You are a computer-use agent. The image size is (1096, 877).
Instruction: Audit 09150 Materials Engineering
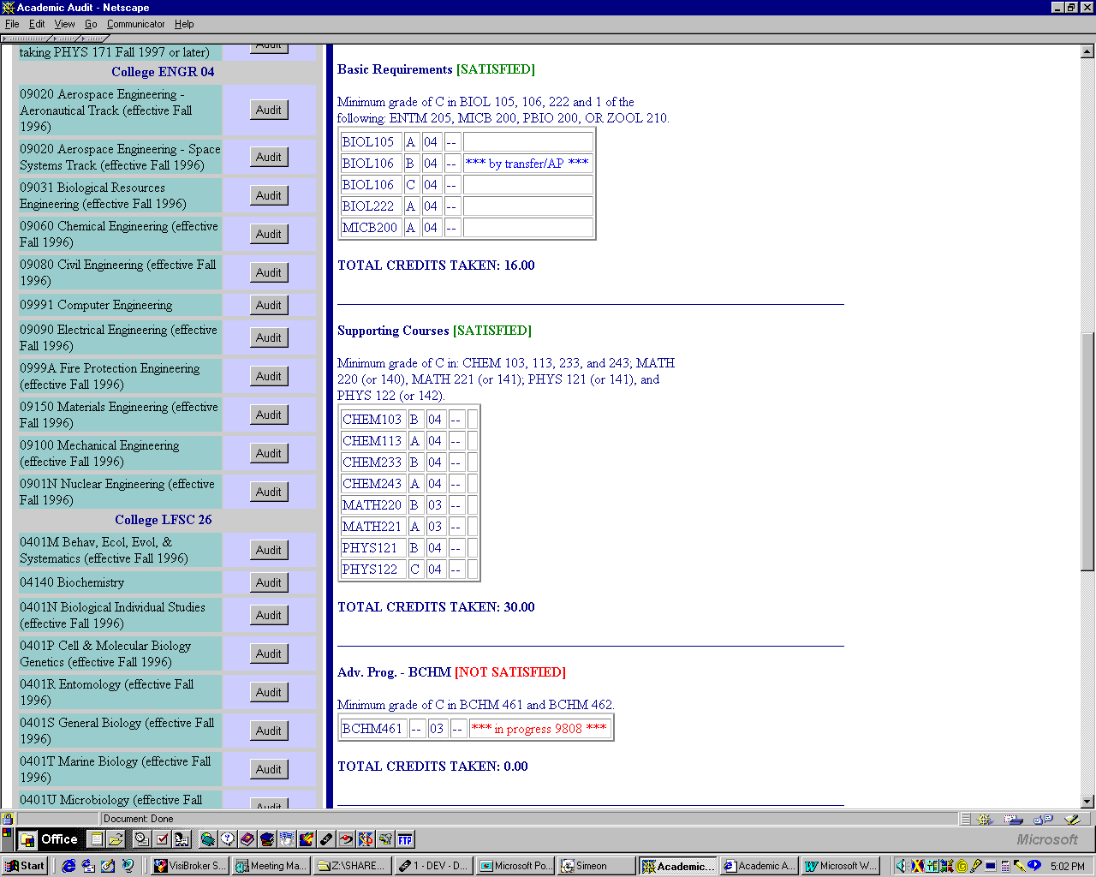coord(269,415)
